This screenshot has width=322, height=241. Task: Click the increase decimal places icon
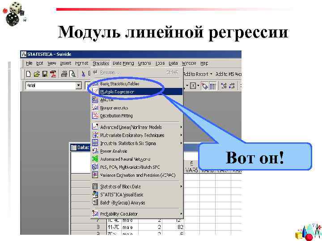[x=224, y=86]
